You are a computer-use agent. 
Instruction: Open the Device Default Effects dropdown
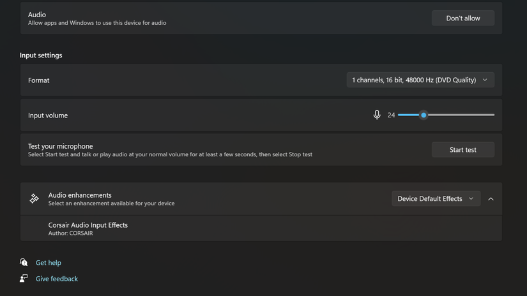(x=436, y=199)
